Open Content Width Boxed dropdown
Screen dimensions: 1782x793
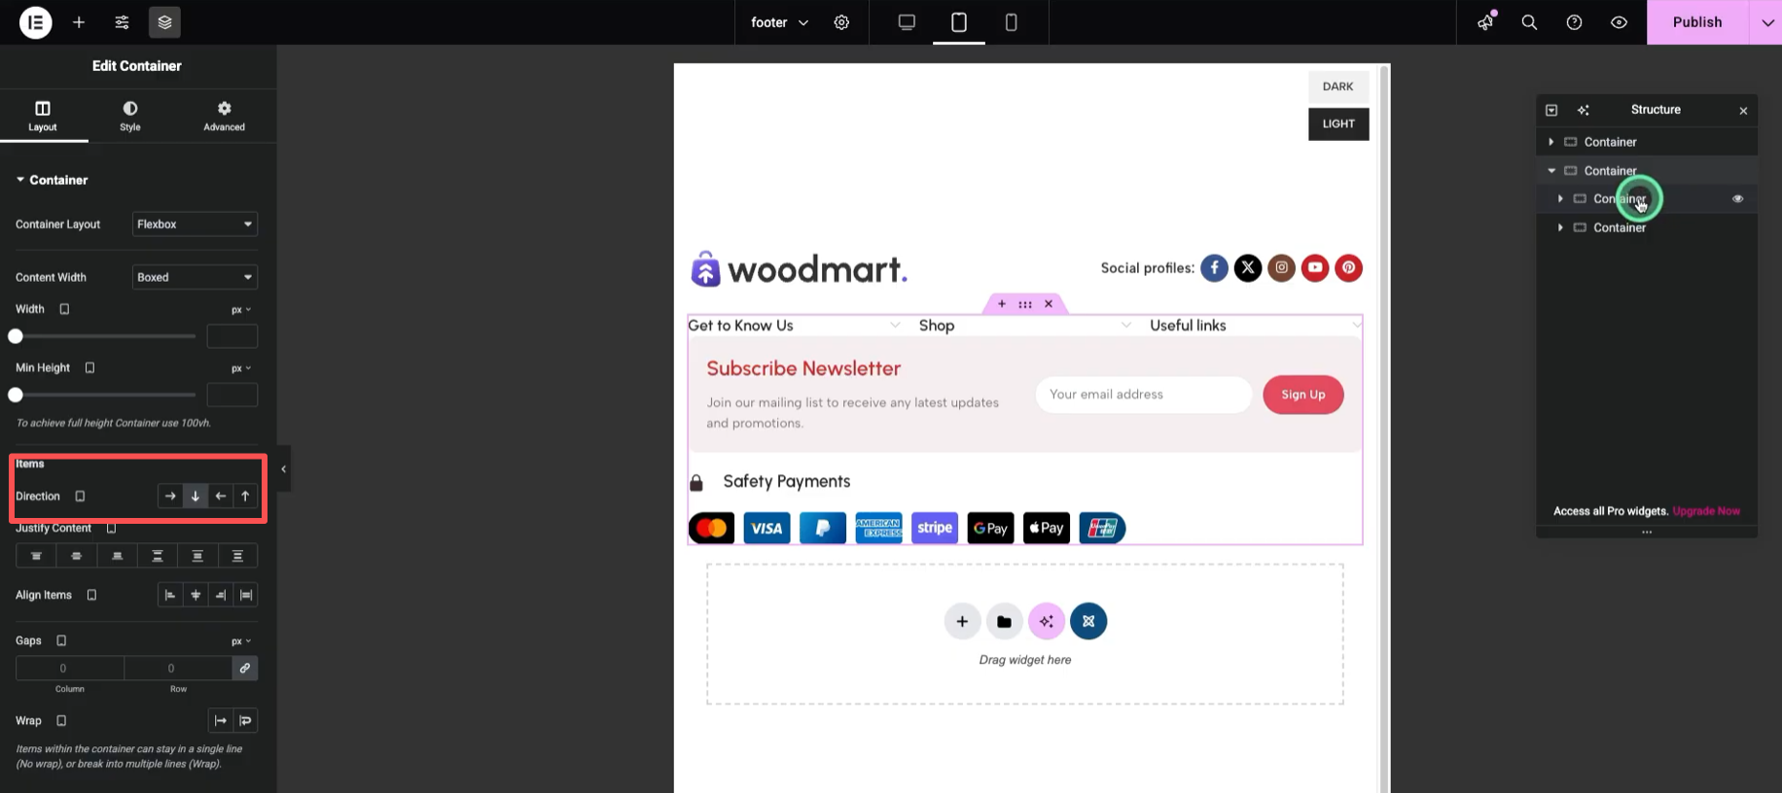click(195, 277)
